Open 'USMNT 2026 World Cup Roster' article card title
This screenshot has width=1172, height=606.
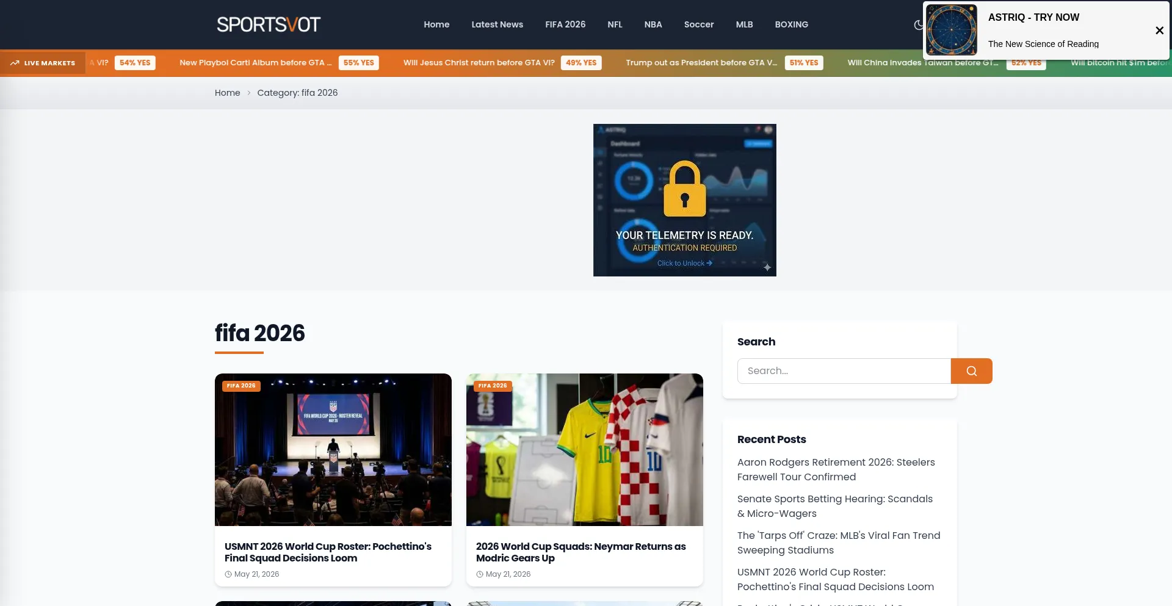(x=328, y=552)
